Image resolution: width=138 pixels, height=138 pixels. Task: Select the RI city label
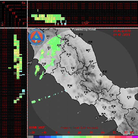[77, 73]
